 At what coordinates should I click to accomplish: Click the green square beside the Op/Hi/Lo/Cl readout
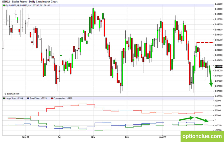coord(4,5)
